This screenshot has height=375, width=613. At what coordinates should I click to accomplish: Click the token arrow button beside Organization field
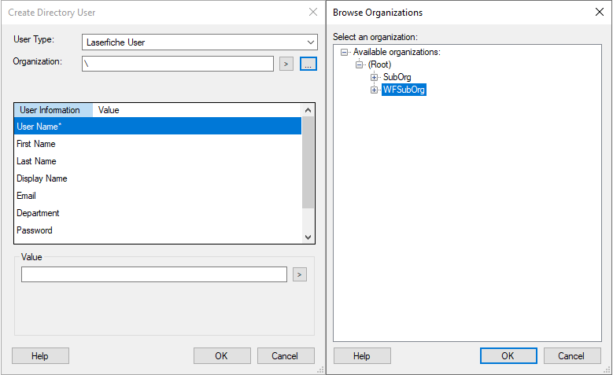click(286, 64)
